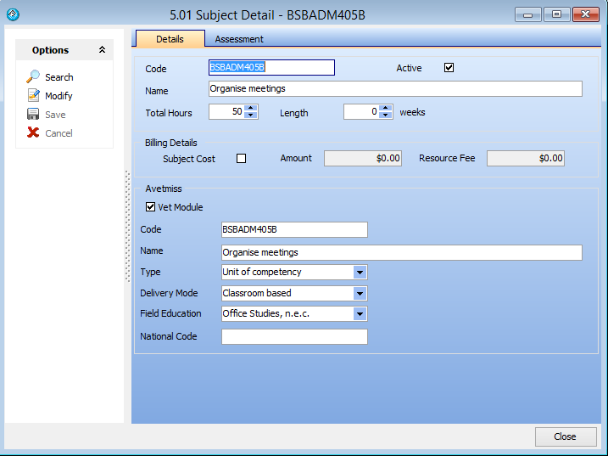Enable the Subject Cost checkbox
This screenshot has height=456, width=608.
[x=241, y=158]
